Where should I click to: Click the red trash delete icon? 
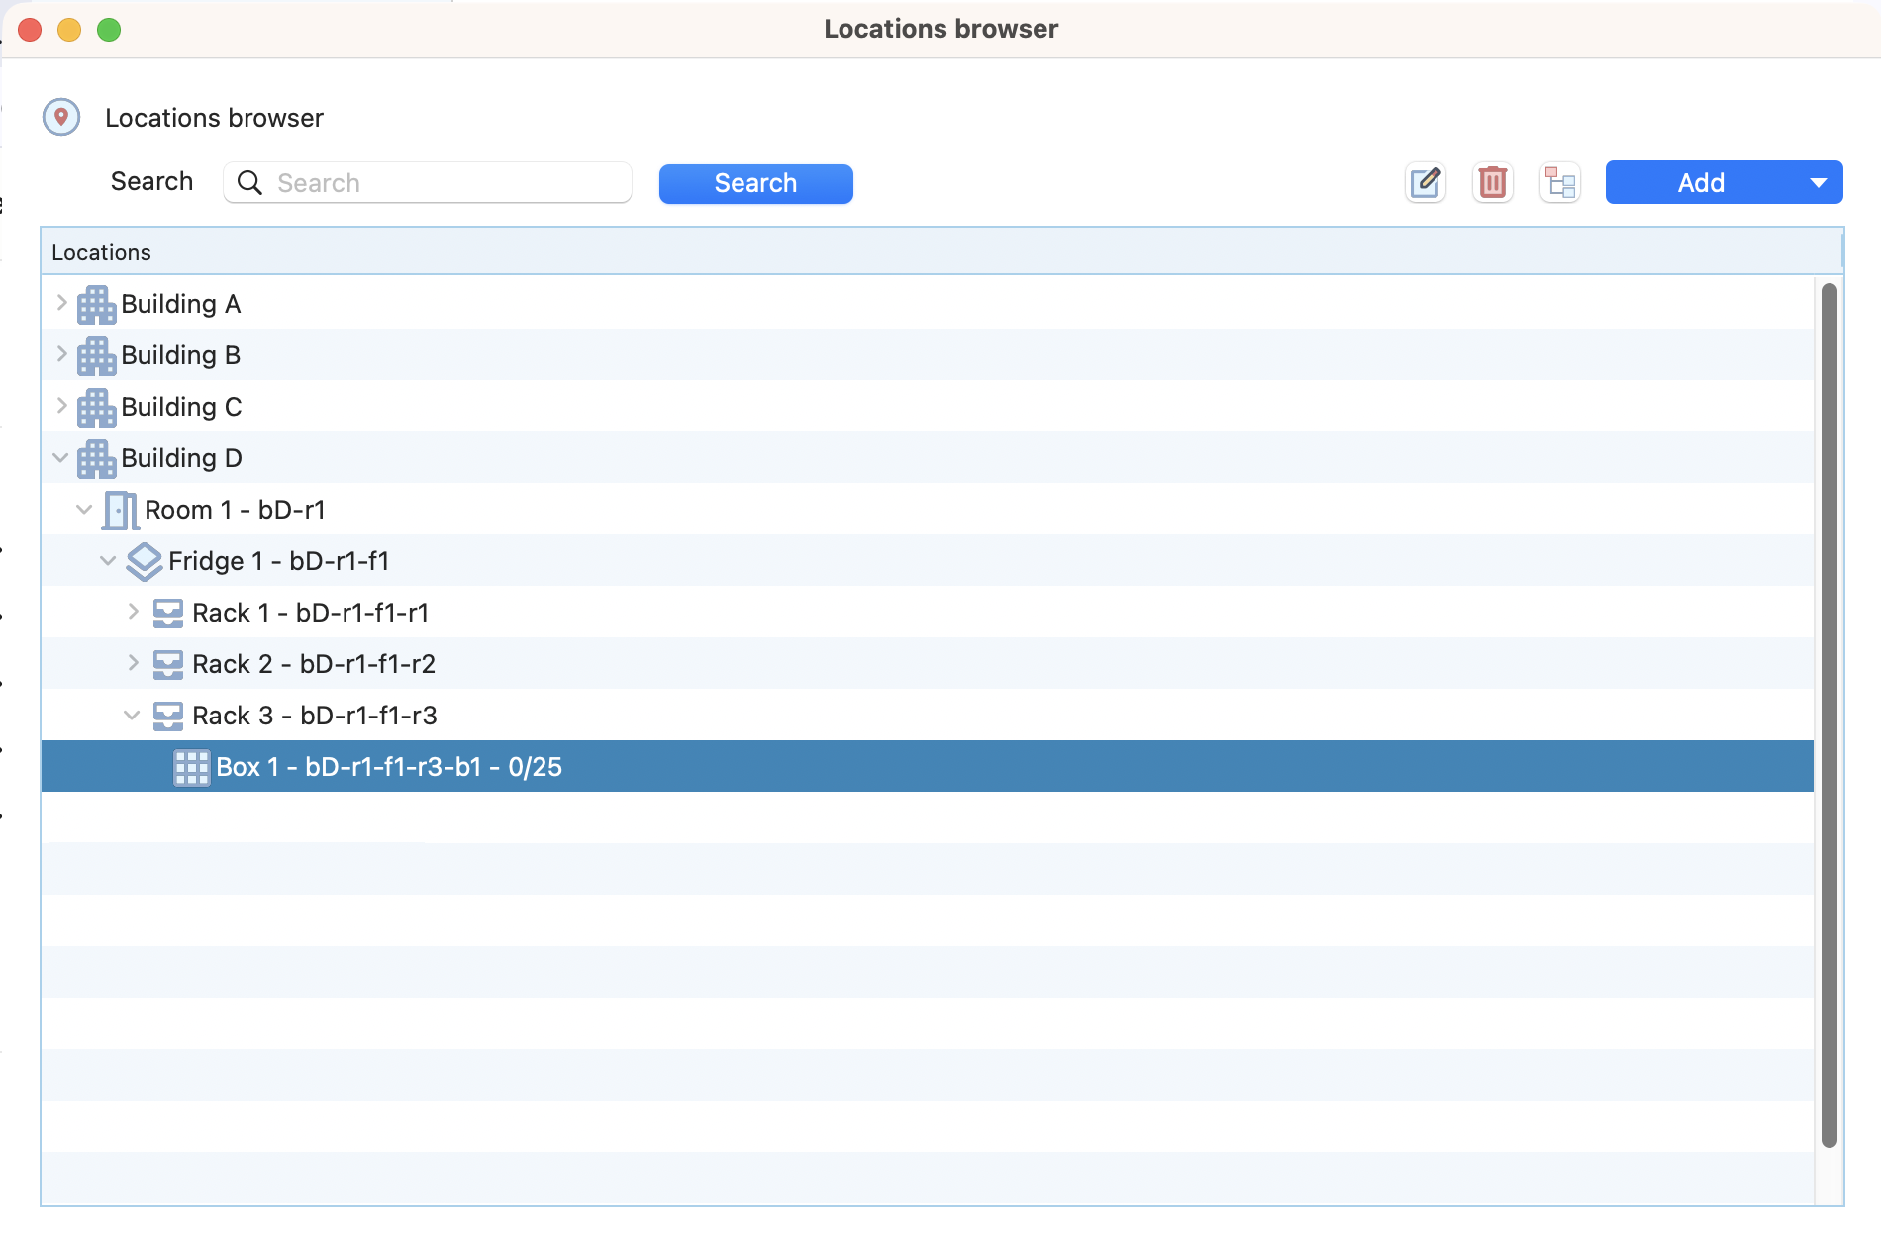click(x=1492, y=183)
